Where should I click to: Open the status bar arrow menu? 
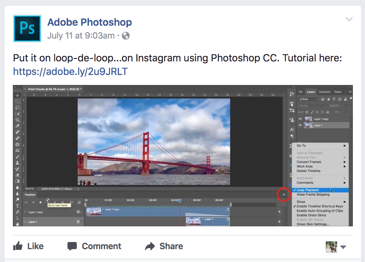pyautogui.click(x=79, y=189)
